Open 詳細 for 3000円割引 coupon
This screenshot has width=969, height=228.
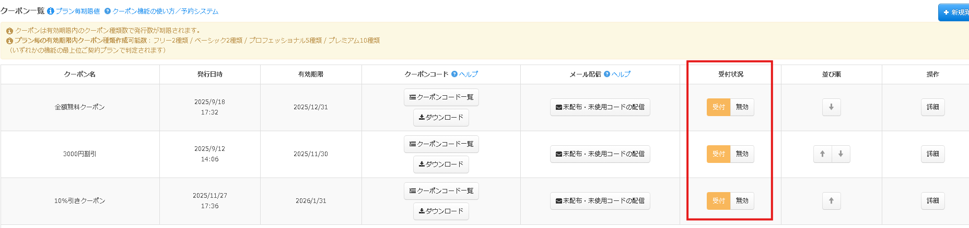pyautogui.click(x=932, y=154)
